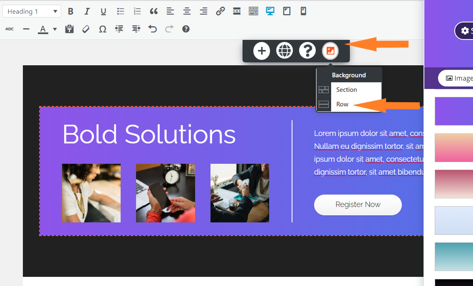Switch to phone preview view
The width and height of the screenshot is (473, 286).
(303, 11)
